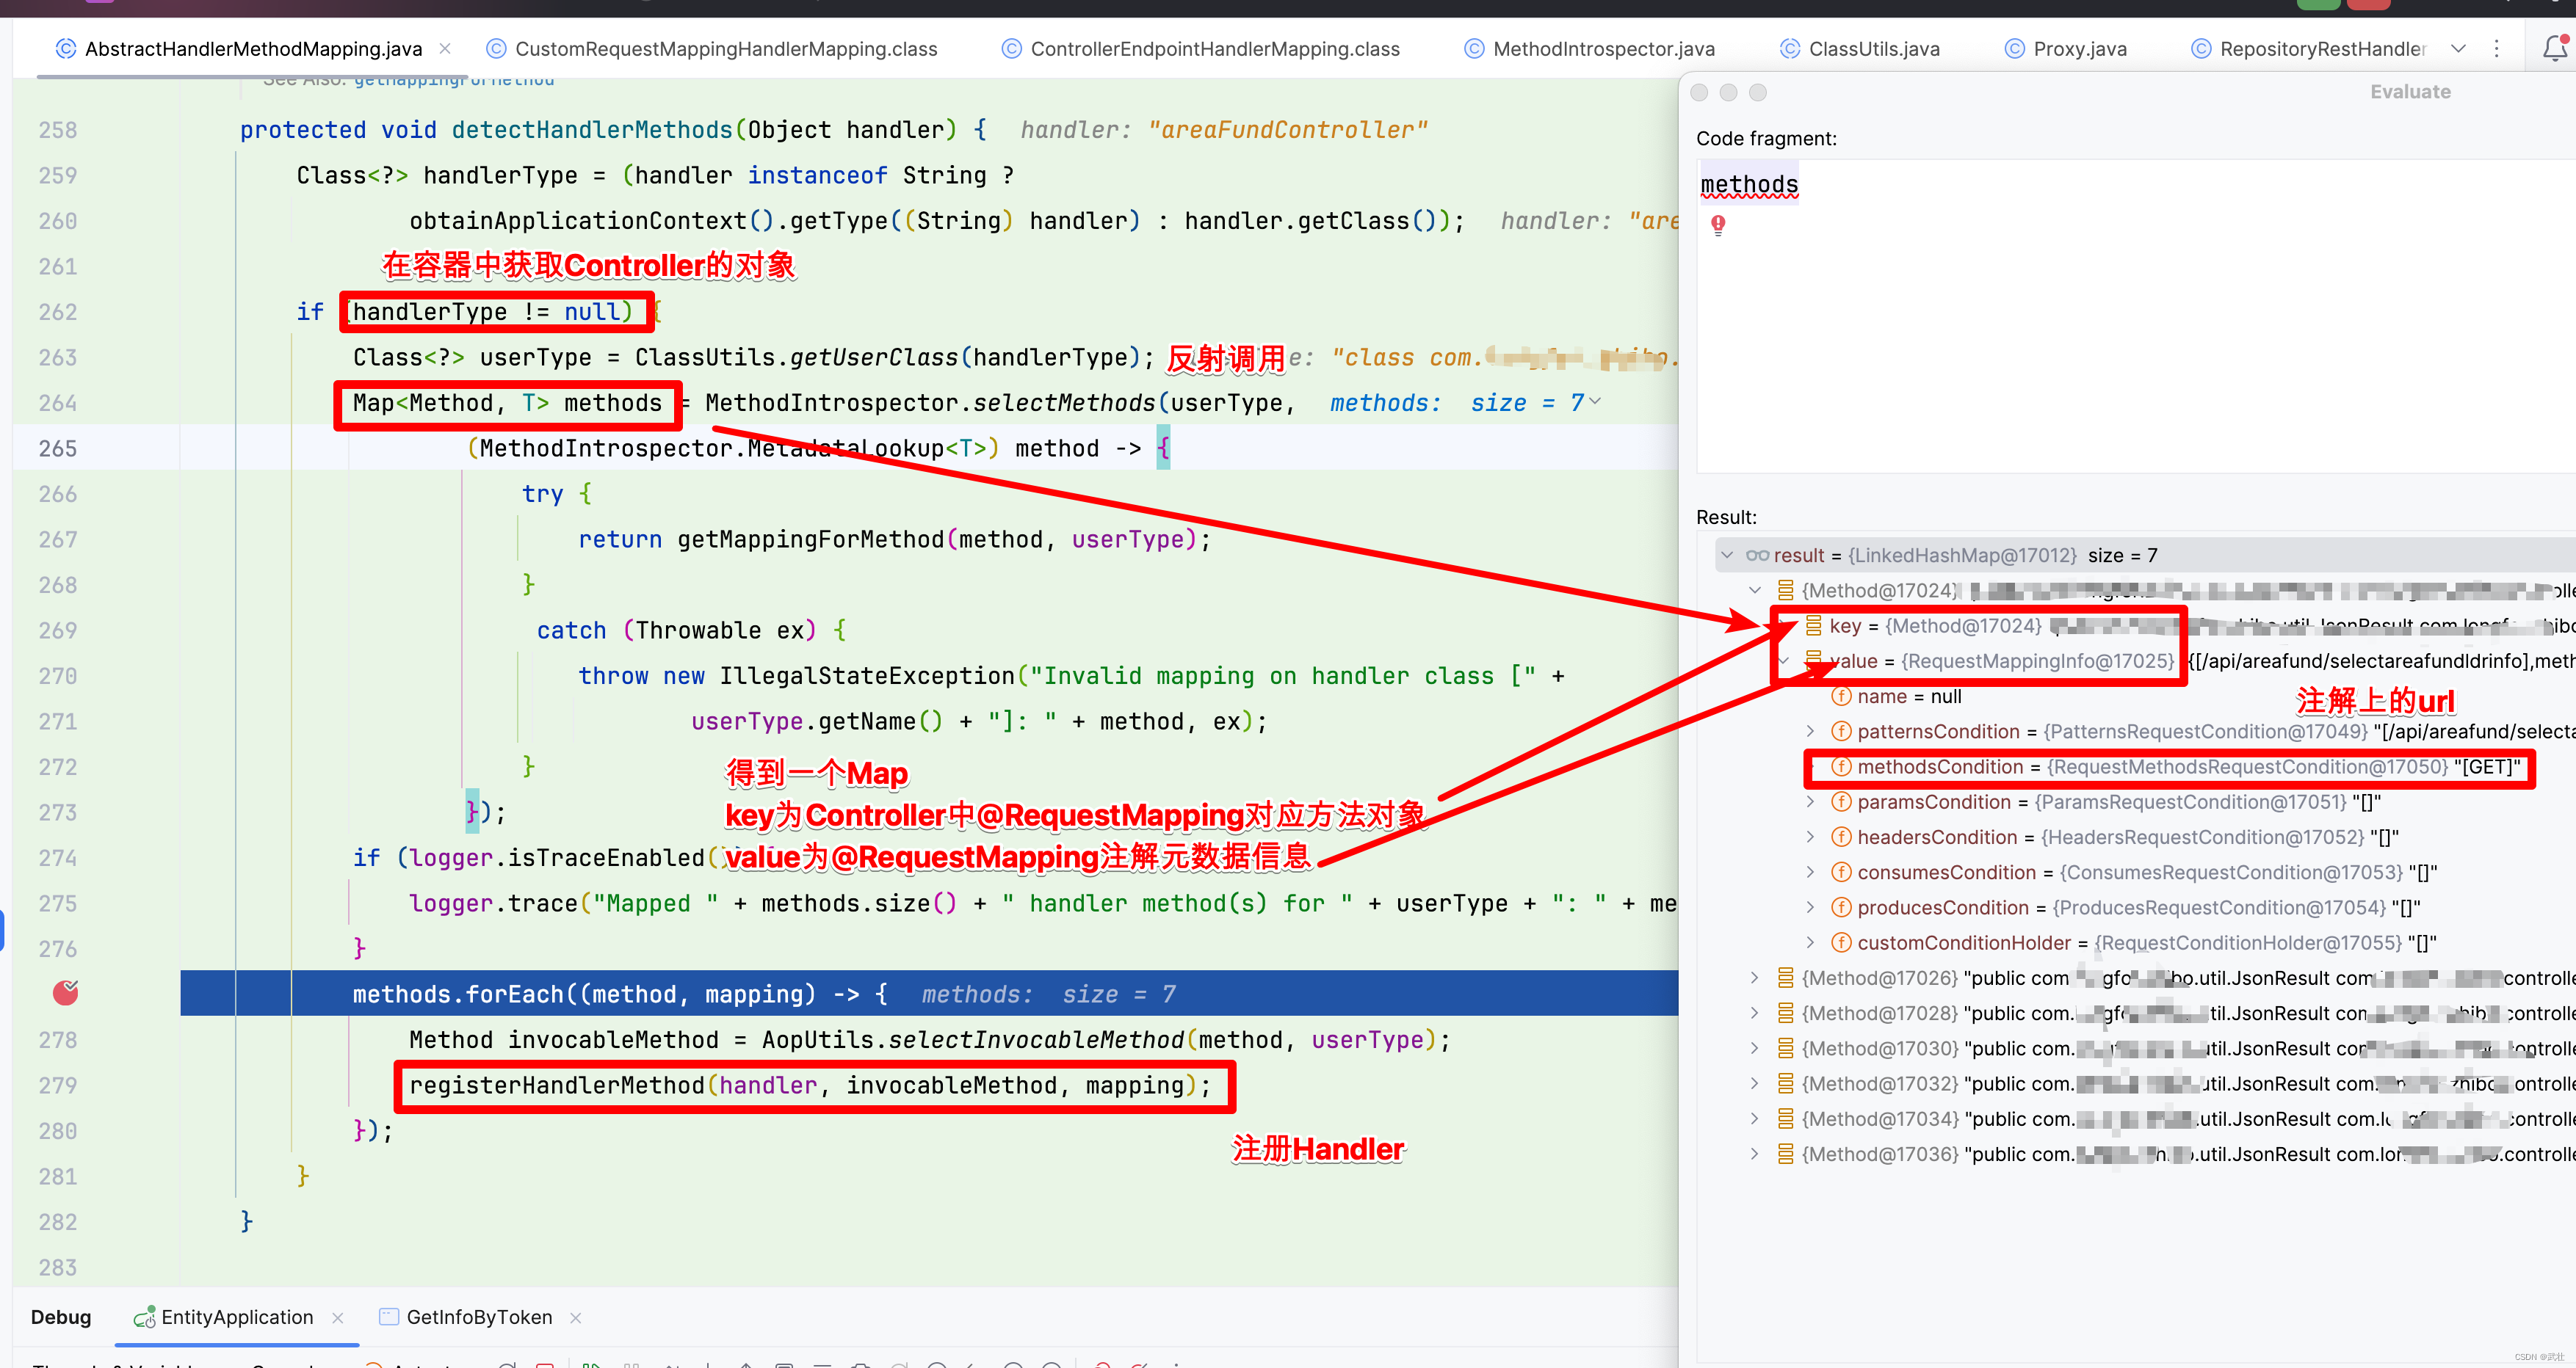Screen dimensions: 2576x1368
Task: Click the map-entry icon of {Method@17030} row
Action: 1785,1048
